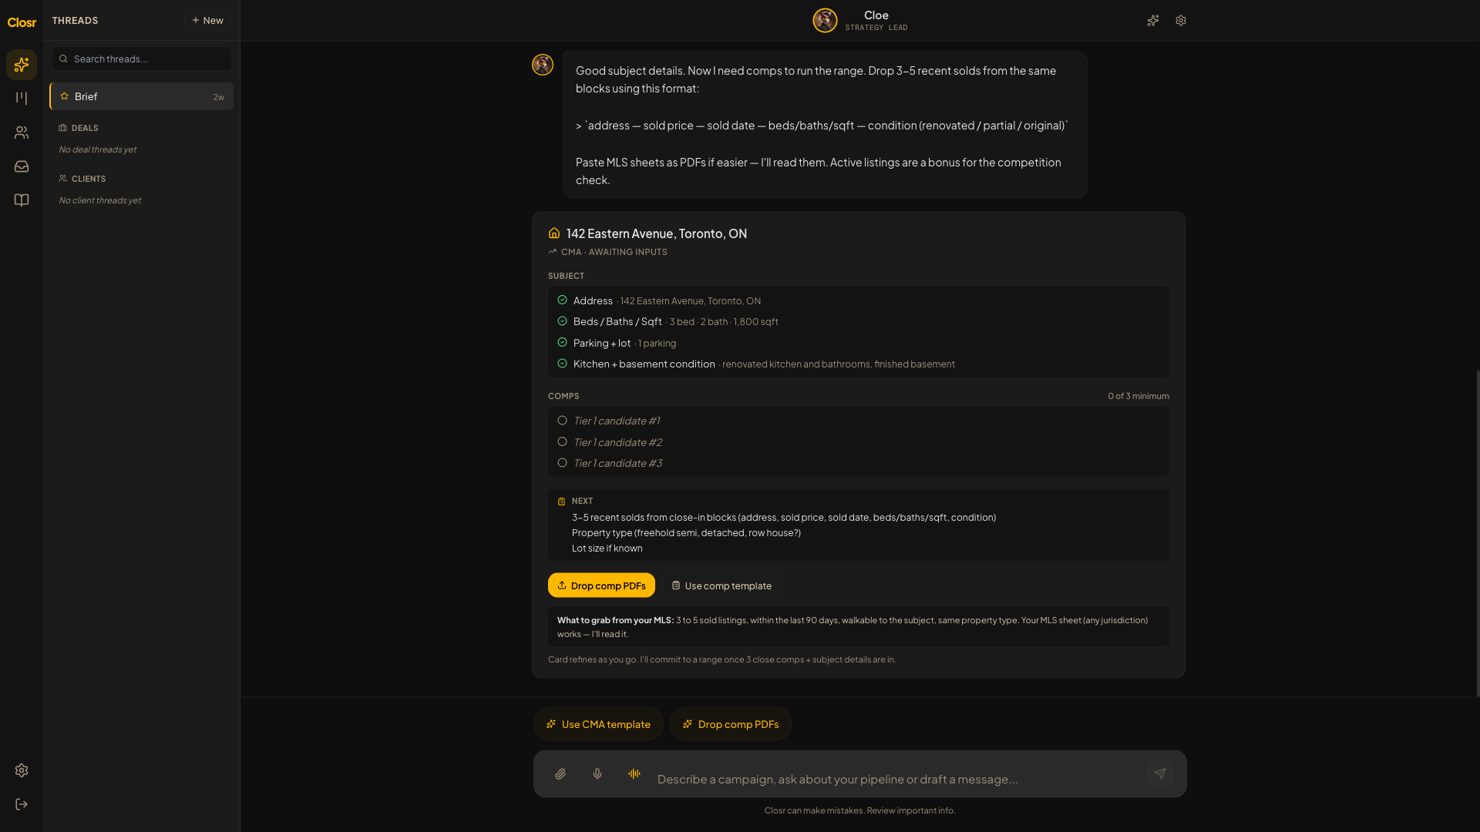The height and width of the screenshot is (832, 1480).
Task: Focus the Search threads field
Action: coord(142,59)
